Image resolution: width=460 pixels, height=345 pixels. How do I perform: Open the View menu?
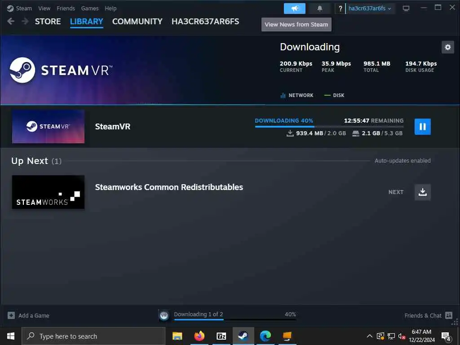pos(44,8)
